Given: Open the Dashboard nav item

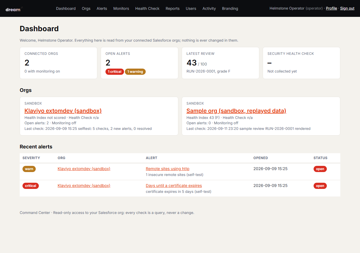Looking at the screenshot, I should click(66, 8).
